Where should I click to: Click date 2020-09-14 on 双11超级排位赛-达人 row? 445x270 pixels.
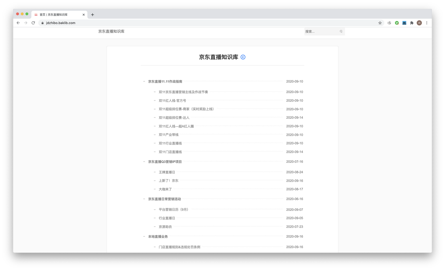295,117
